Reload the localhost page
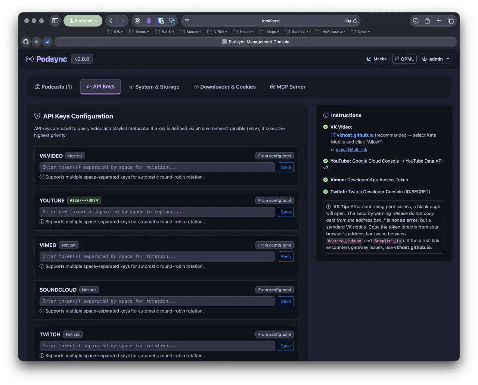This screenshot has height=385, width=478. click(x=355, y=21)
